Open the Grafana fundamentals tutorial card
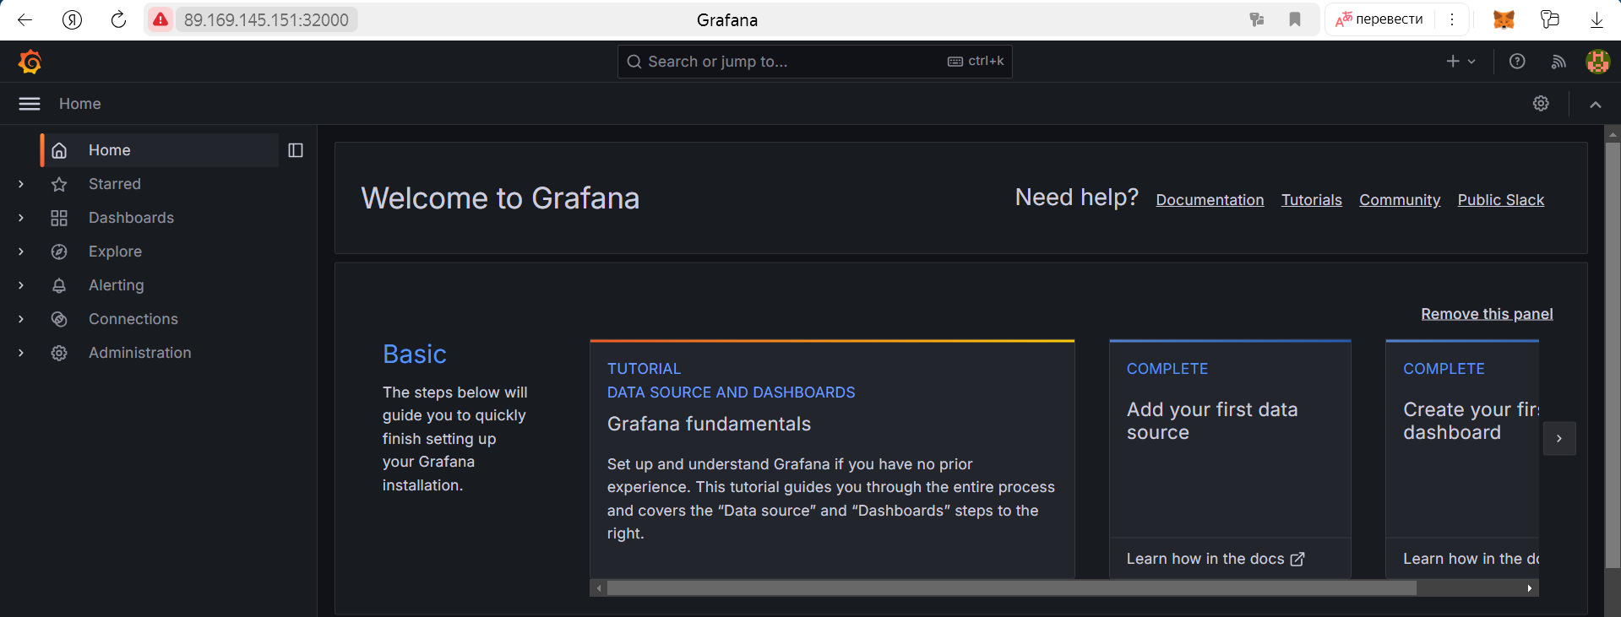Screen dimensions: 1621x617 (x=832, y=459)
